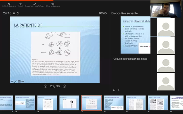Click the next slide preview under Diapositive suivante
Screen dimensions: 183x114
click(135, 35)
